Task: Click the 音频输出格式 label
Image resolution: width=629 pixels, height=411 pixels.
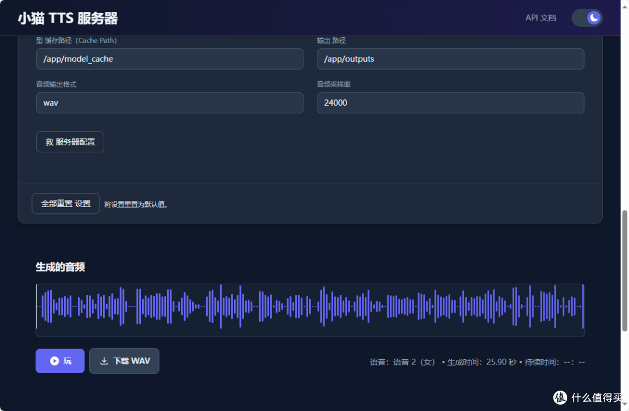Action: (x=56, y=84)
